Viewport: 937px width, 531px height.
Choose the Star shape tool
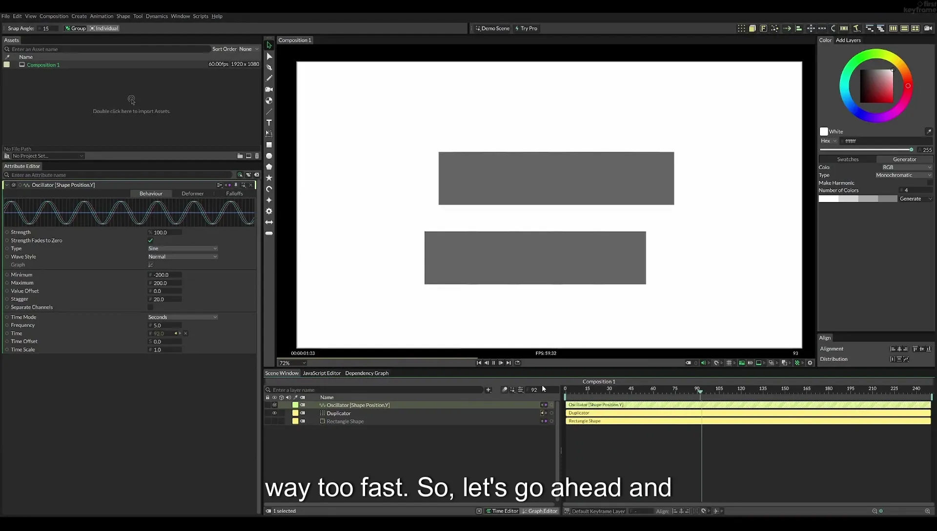[269, 178]
